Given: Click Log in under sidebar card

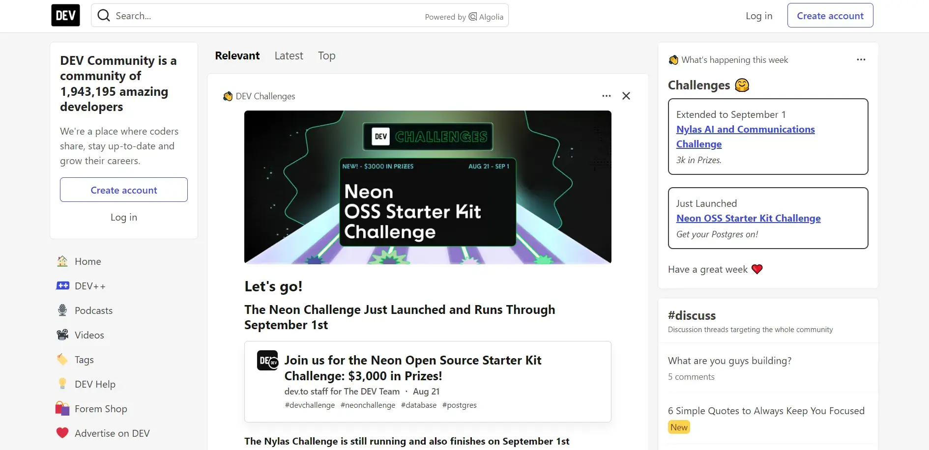Looking at the screenshot, I should click(124, 217).
